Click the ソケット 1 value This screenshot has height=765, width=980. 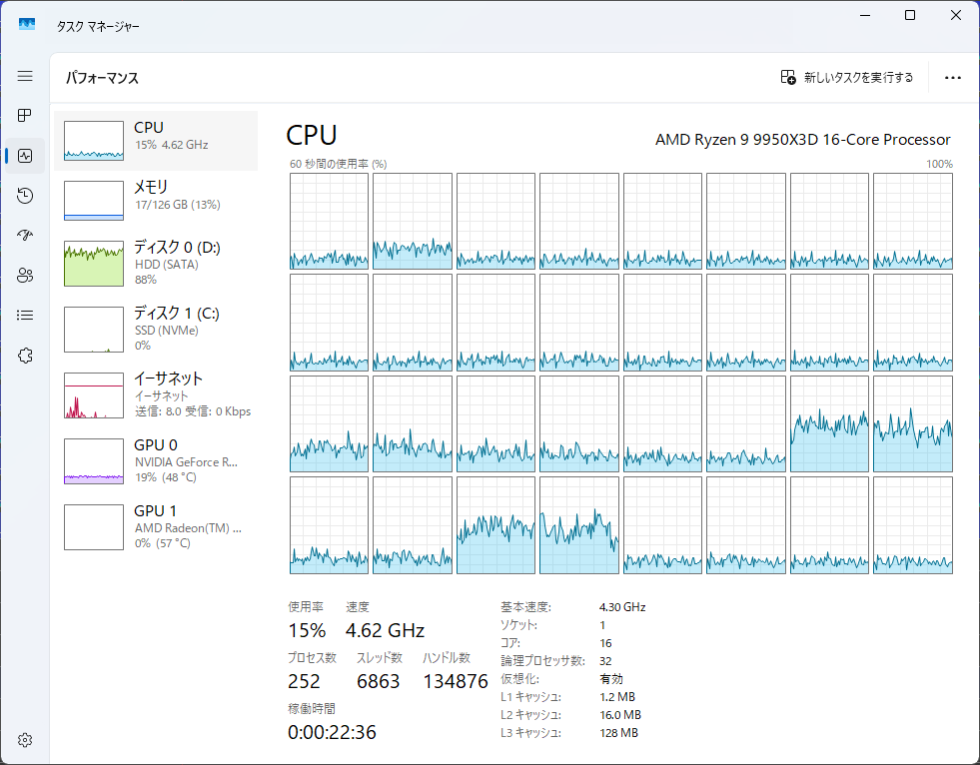tap(602, 625)
